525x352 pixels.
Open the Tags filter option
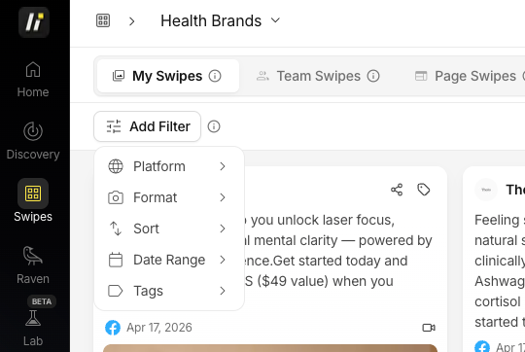click(x=169, y=291)
